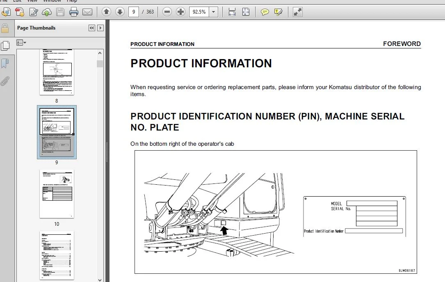The height and width of the screenshot is (282, 445).
Task: Send file via the email envelope icon
Action: (87, 12)
